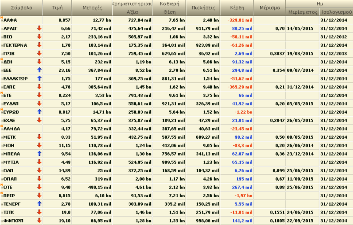Click ΠΕΙΡ losses -1,97 bn
The width and height of the screenshot is (353, 225).
tap(243, 195)
